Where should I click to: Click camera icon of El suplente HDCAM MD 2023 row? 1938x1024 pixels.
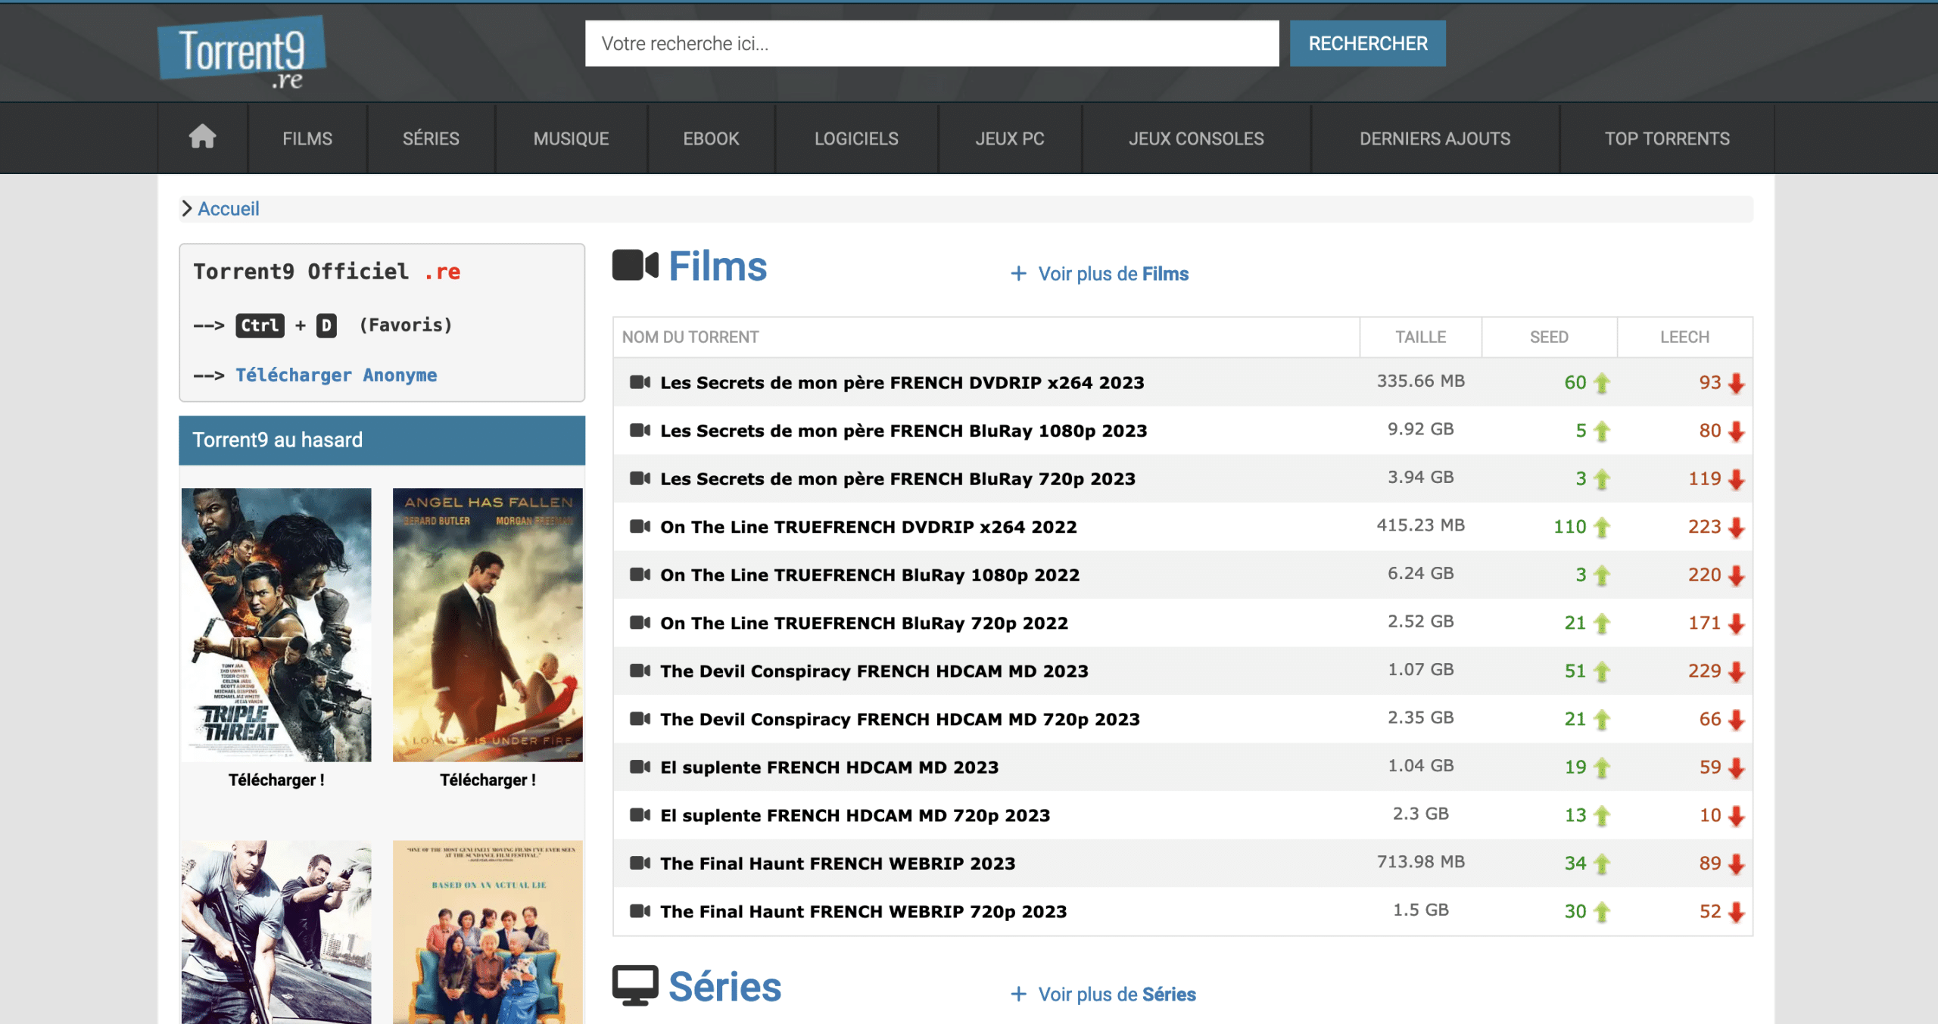pos(640,767)
